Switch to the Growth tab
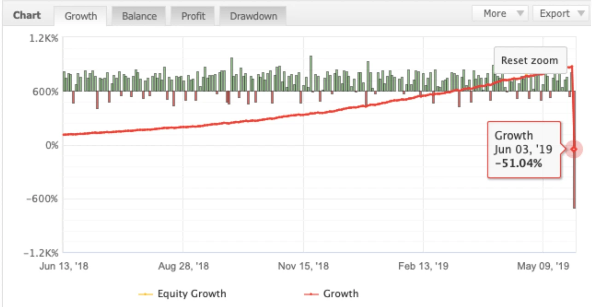593x307 pixels. tap(81, 16)
